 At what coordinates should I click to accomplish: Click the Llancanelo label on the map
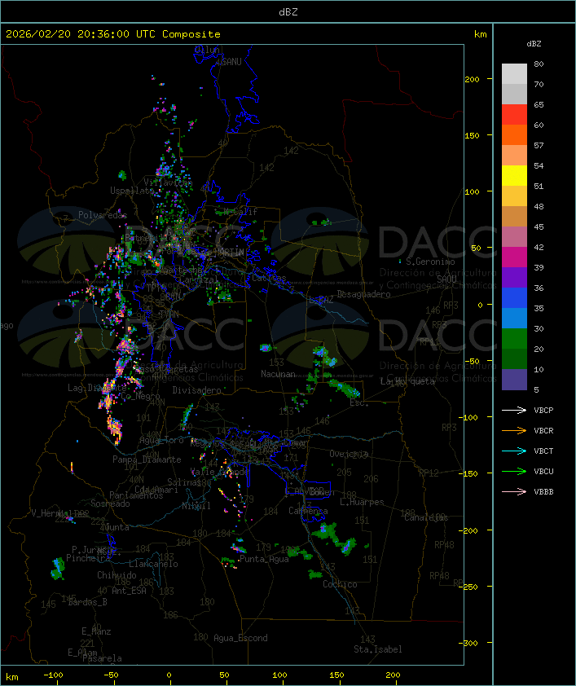click(153, 564)
